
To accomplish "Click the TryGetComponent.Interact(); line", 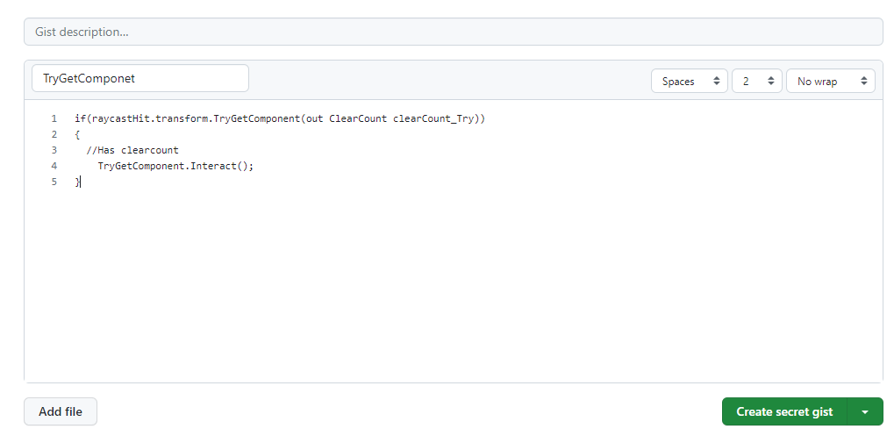I will (175, 166).
